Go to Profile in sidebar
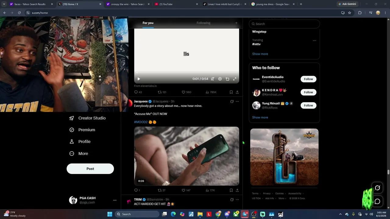 click(80, 141)
